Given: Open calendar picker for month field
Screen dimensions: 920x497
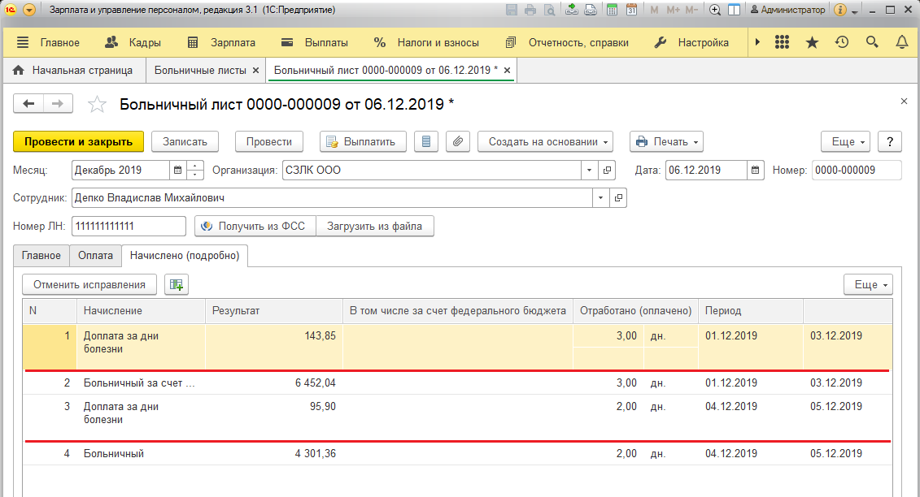Looking at the screenshot, I should pos(178,171).
